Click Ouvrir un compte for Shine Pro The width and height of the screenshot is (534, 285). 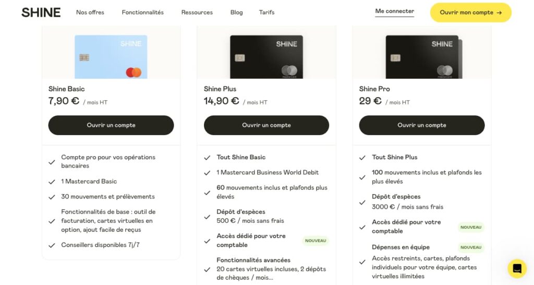coord(421,125)
